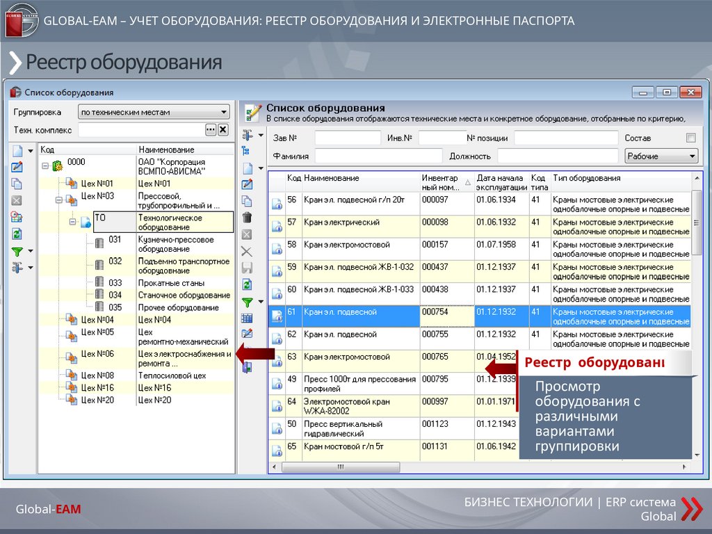Sort by Наименование column header in equipment list
712x534 pixels.
tap(360, 179)
